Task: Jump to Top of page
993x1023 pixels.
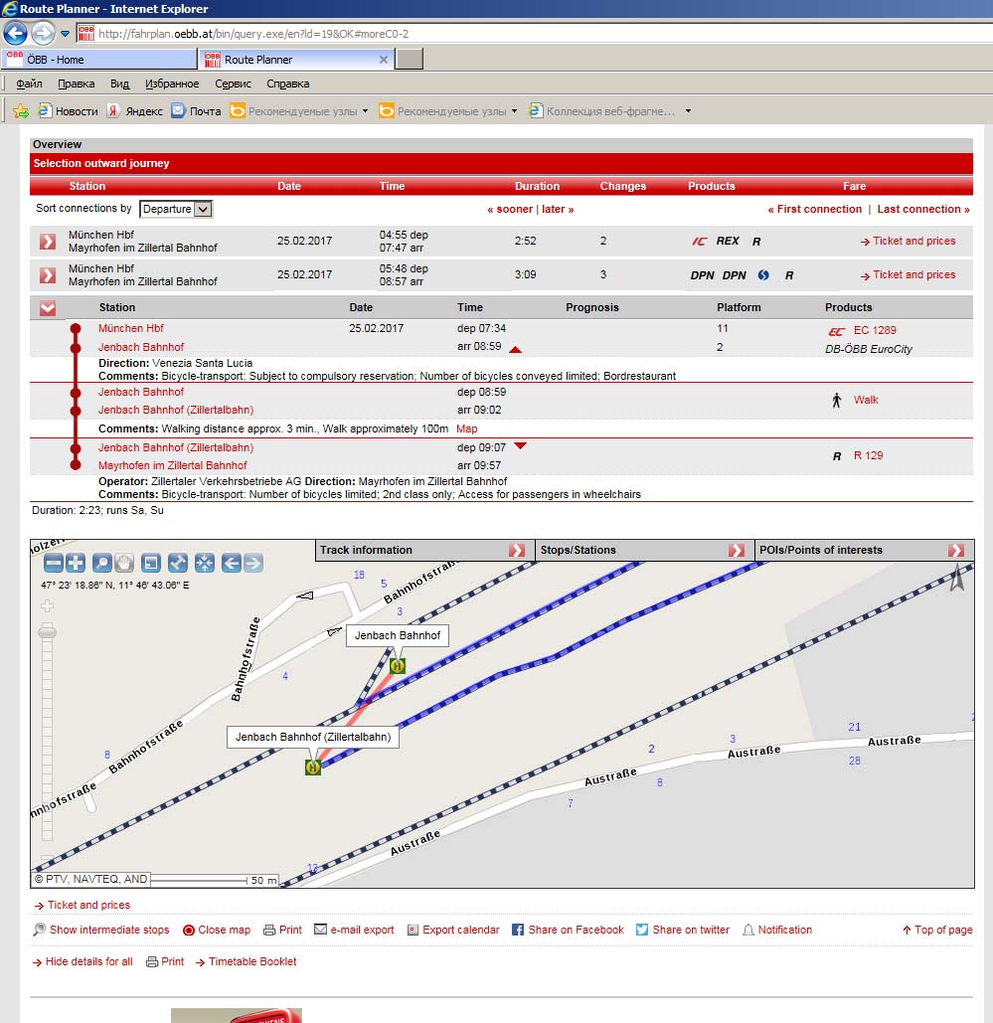Action: [x=937, y=930]
